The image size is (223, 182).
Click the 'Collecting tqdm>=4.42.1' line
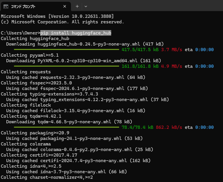[x=31, y=116]
